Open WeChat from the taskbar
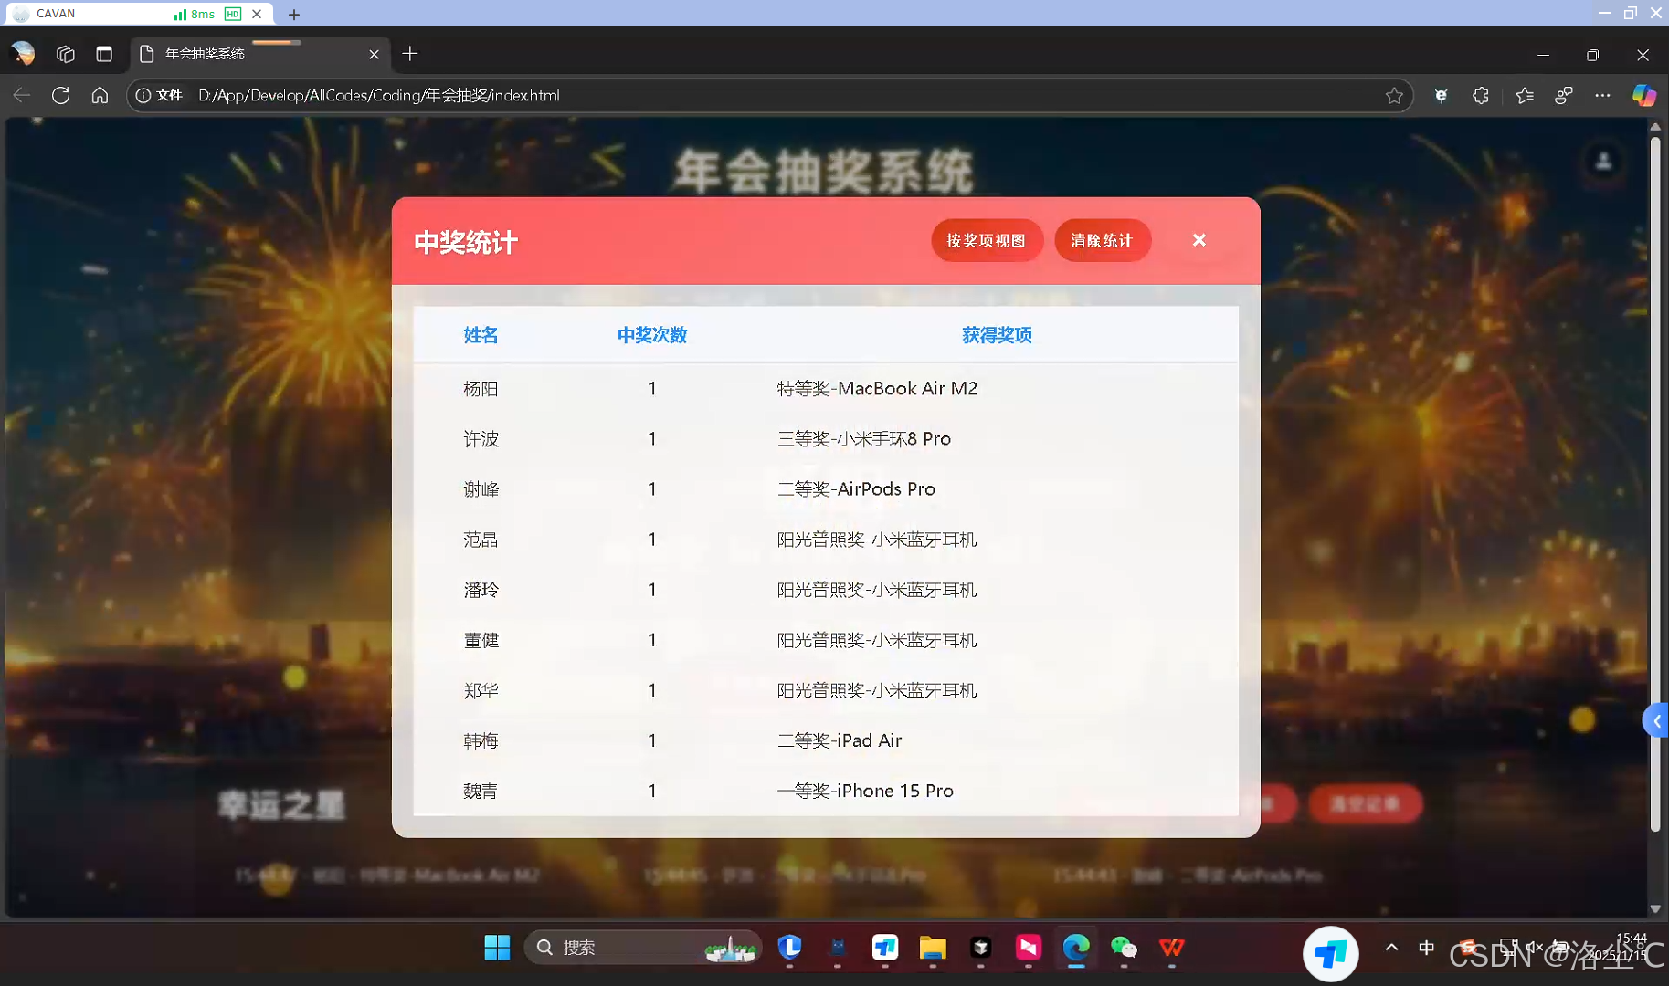The width and height of the screenshot is (1669, 986). pyautogui.click(x=1124, y=949)
